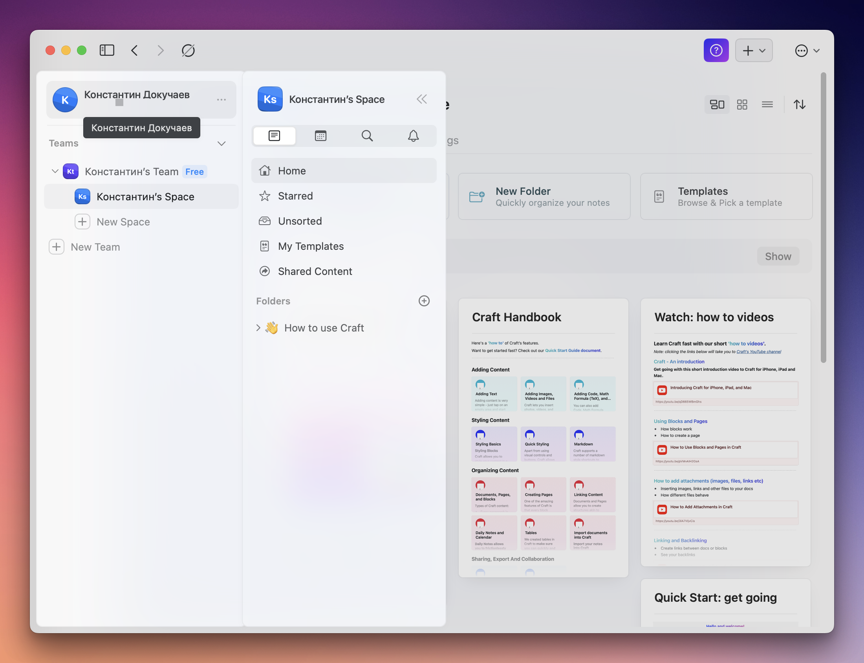Open the purple help question button
This screenshot has width=864, height=663.
pyautogui.click(x=716, y=50)
